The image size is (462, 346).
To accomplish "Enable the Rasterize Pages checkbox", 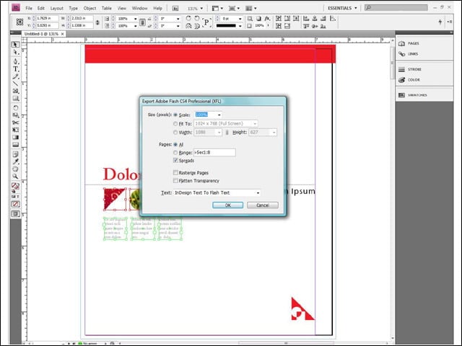I will click(x=175, y=172).
